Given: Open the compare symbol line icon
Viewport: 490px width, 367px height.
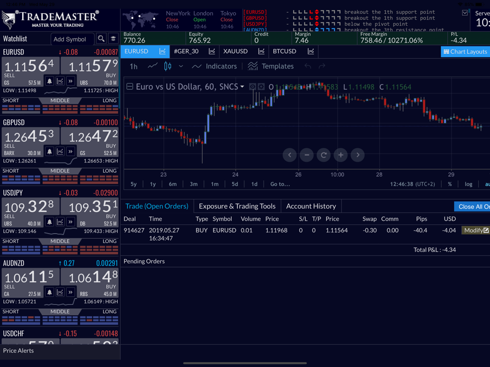Looking at the screenshot, I should pos(152,66).
